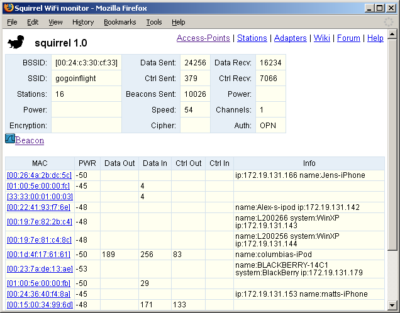Click the Ctrl Out column header
Screen dimensions: 400x313
(188, 163)
